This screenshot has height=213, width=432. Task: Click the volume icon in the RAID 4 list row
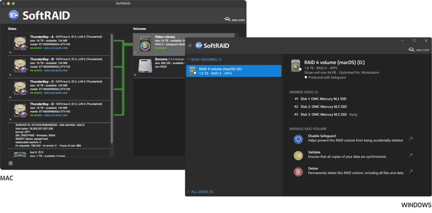pos(192,71)
